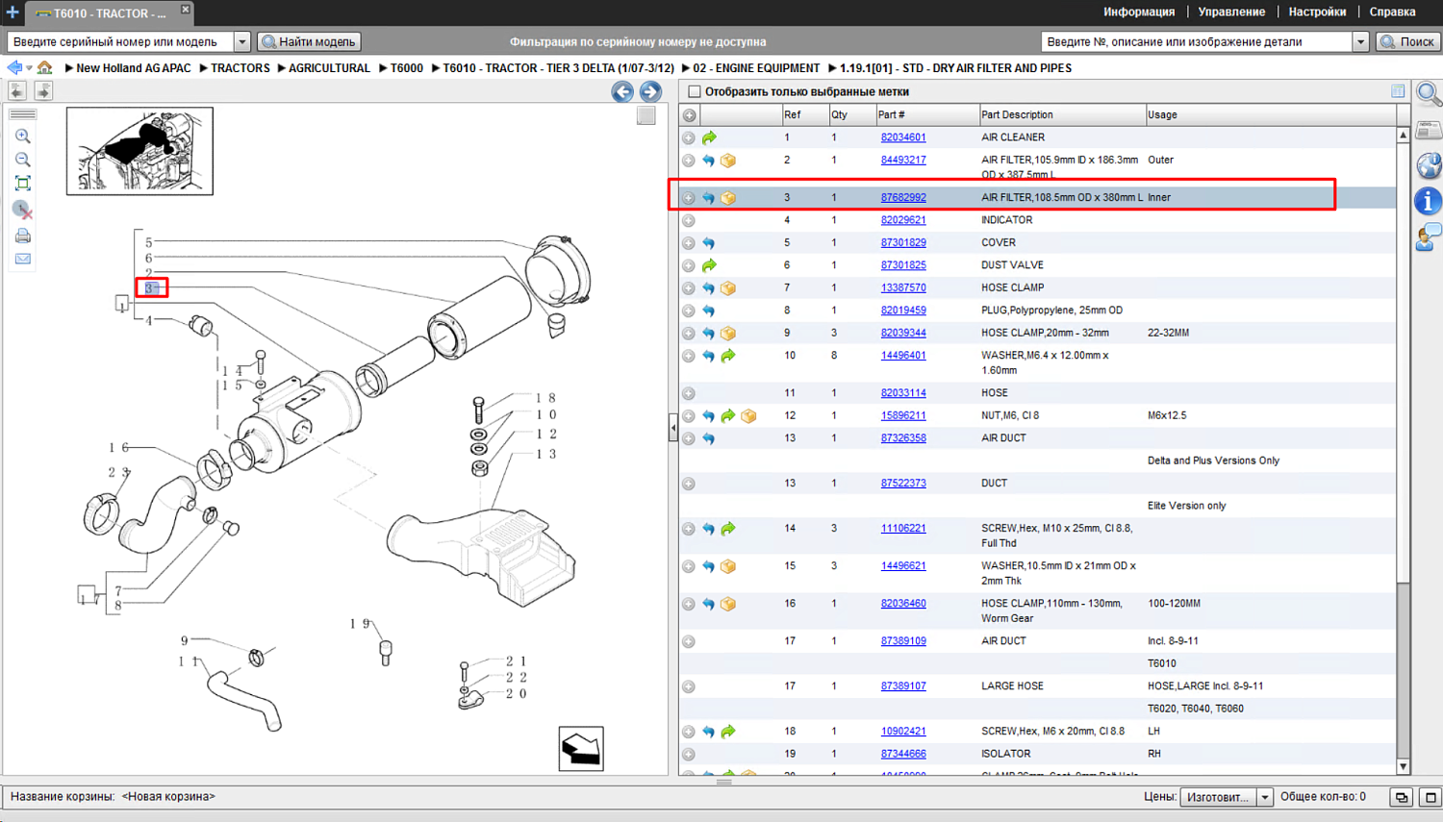The width and height of the screenshot is (1443, 822).
Task: Click the box icon in the NUT,M6 row
Action: (748, 416)
